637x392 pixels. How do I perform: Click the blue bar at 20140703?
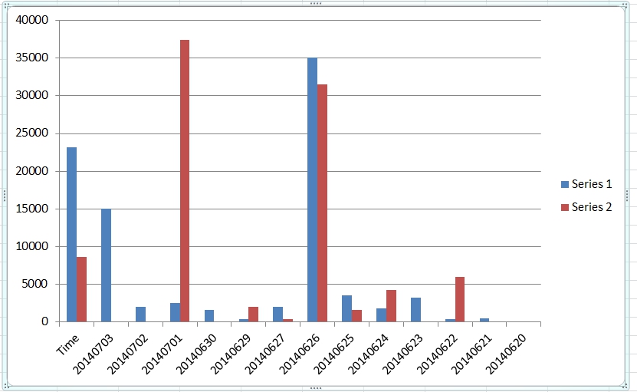(x=106, y=265)
